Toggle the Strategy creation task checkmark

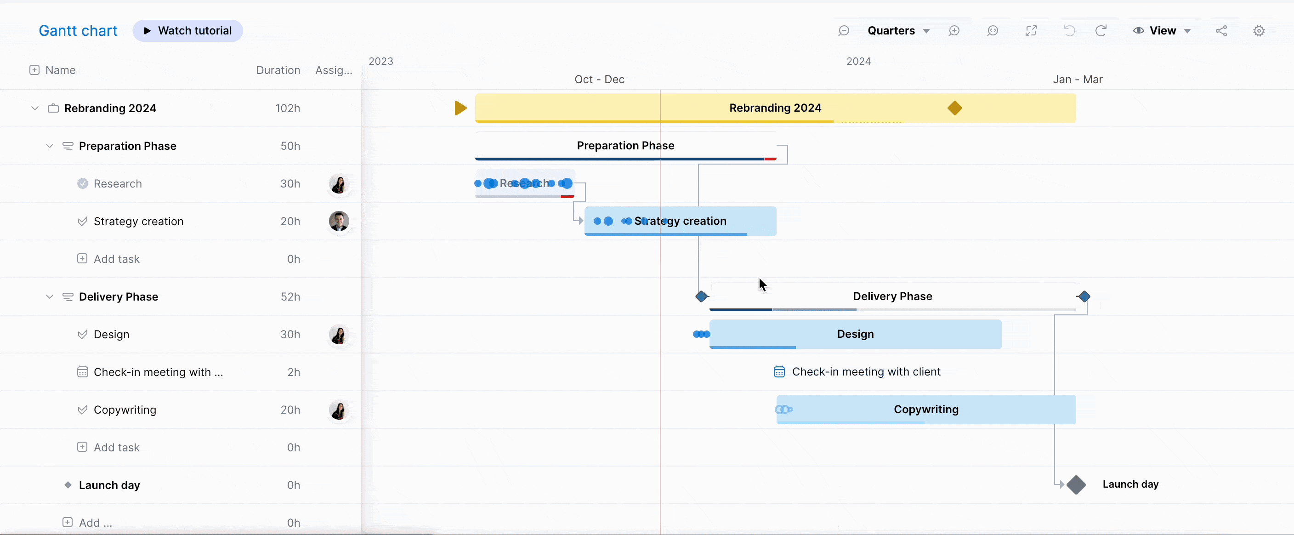pyautogui.click(x=82, y=221)
